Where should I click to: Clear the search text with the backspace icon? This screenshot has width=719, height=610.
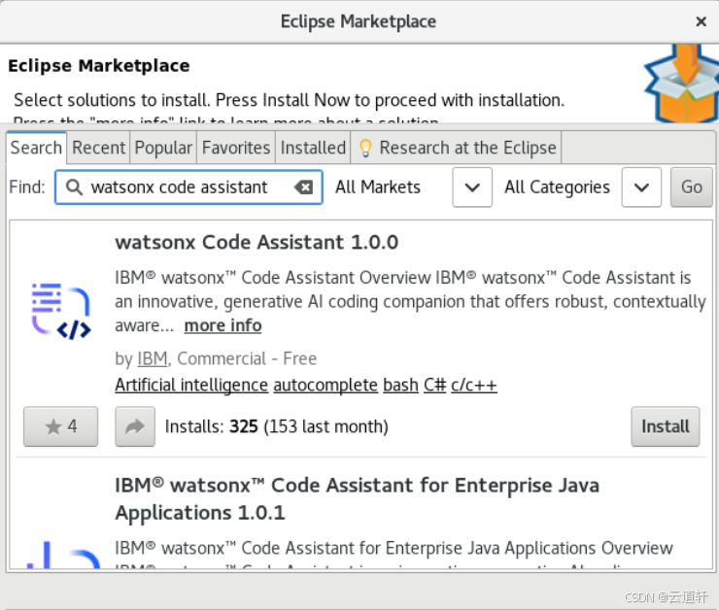[x=303, y=187]
